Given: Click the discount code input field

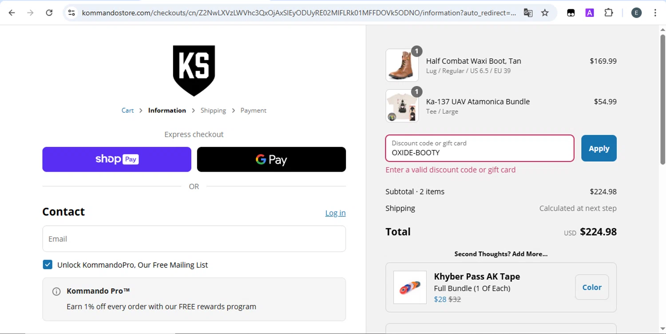Looking at the screenshot, I should (x=480, y=148).
